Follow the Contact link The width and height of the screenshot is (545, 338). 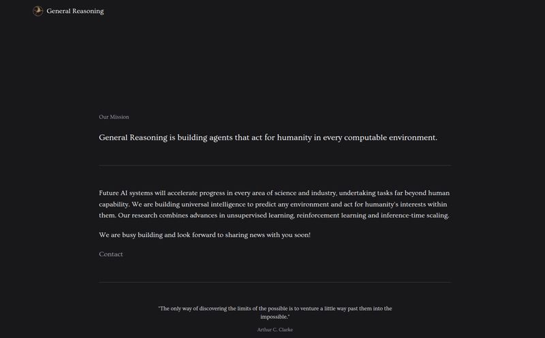tap(111, 254)
